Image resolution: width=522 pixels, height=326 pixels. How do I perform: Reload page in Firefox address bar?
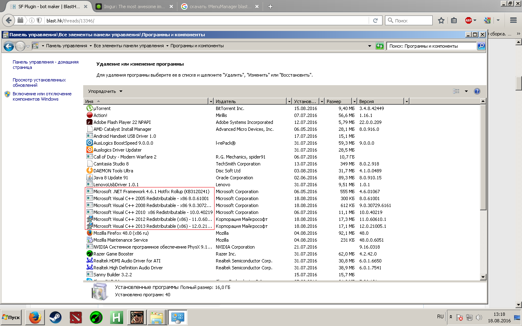[375, 20]
